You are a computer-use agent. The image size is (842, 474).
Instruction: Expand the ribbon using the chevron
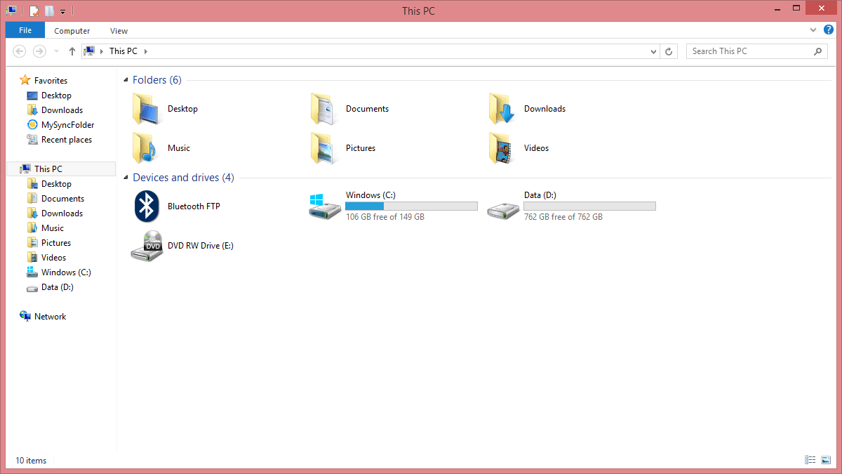pos(813,30)
